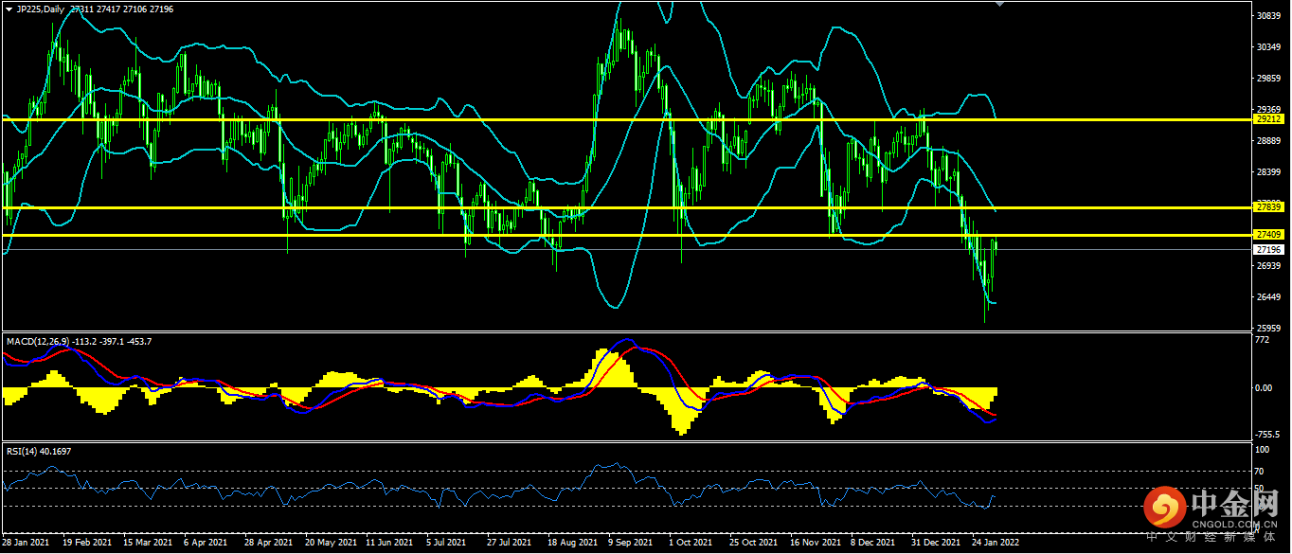Click the JP225,Daily chart title

pyautogui.click(x=42, y=9)
